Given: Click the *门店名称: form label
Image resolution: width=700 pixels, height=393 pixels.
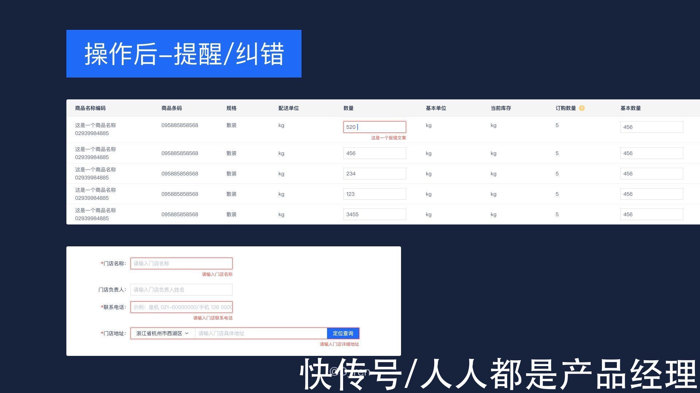Looking at the screenshot, I should pyautogui.click(x=114, y=263).
